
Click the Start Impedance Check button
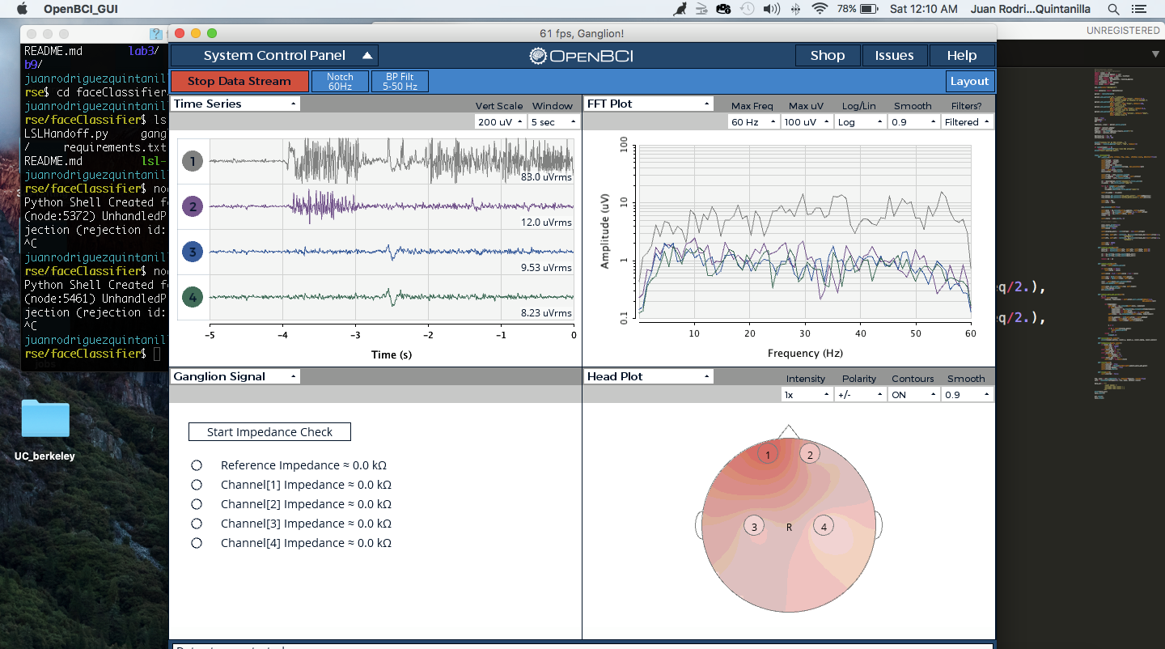(269, 432)
